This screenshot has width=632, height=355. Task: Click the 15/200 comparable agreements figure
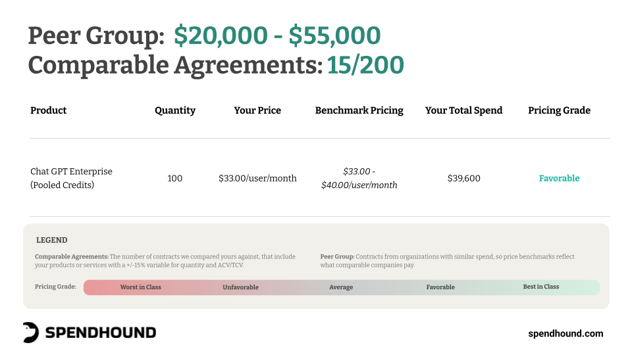[x=365, y=65]
